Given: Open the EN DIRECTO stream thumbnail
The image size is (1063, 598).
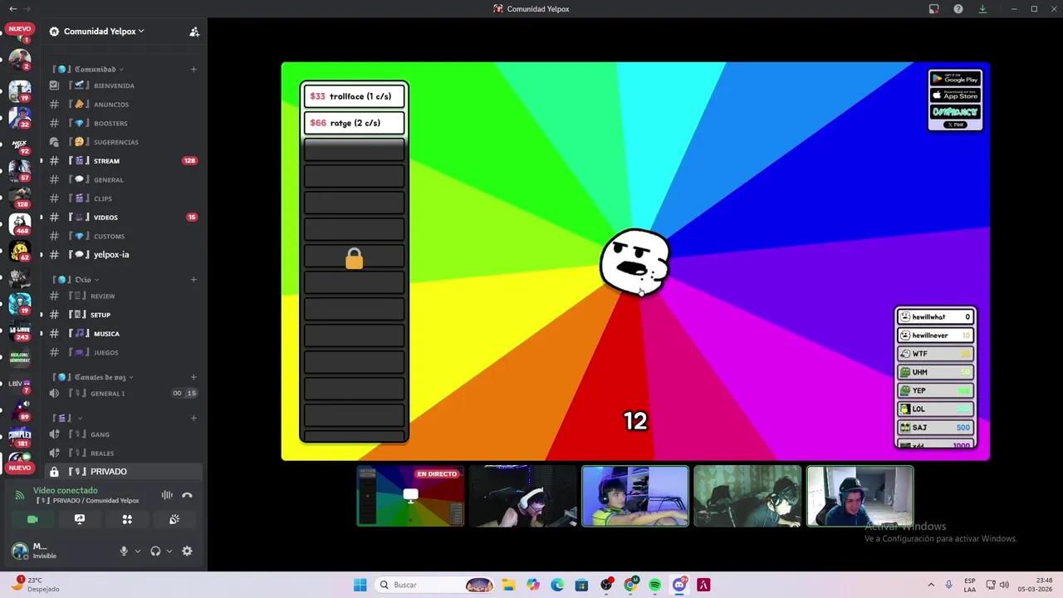Looking at the screenshot, I should [x=410, y=496].
